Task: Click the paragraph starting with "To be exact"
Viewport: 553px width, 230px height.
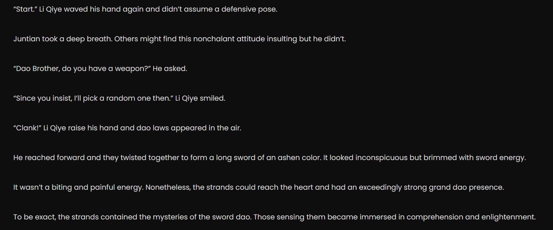Action: click(275, 217)
